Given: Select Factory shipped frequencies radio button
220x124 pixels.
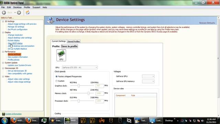Looking at the screenshot, I should point(56,76).
